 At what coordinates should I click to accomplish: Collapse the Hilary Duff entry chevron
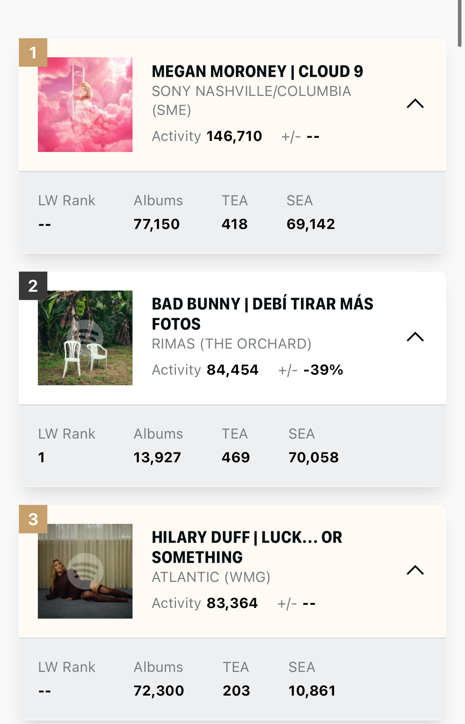point(415,570)
